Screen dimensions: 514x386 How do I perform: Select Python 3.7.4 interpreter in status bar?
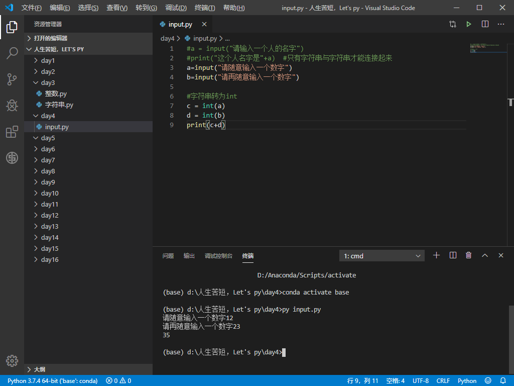point(52,381)
